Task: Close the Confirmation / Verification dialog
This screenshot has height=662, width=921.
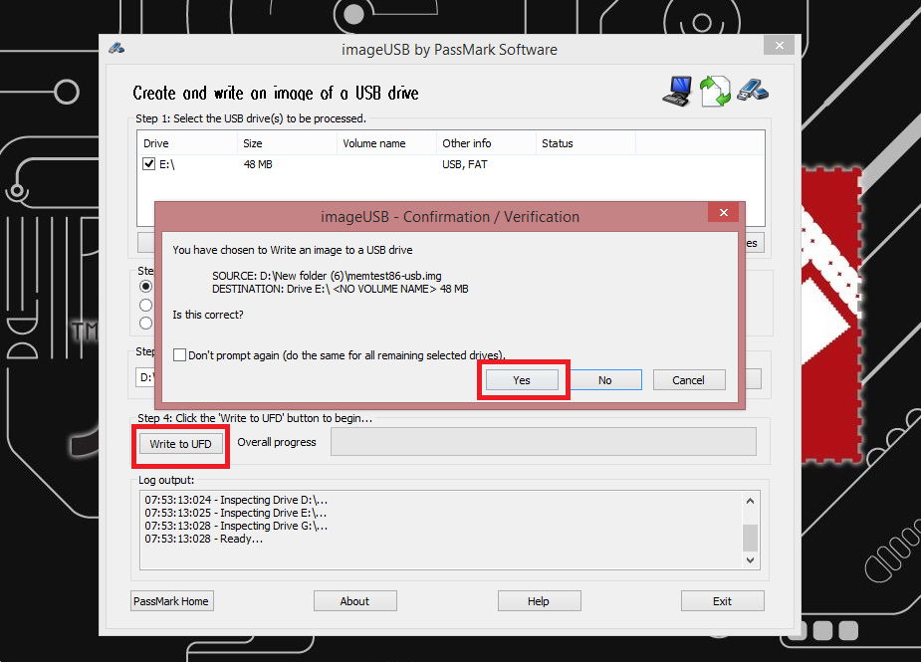Action: pyautogui.click(x=723, y=212)
